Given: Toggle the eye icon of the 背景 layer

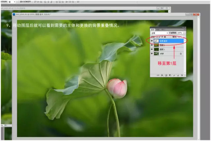Looking at the screenshot, I should click(152, 53).
